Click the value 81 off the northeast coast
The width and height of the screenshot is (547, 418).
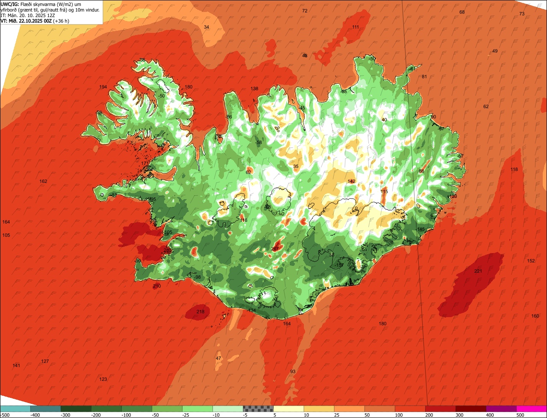click(x=424, y=77)
